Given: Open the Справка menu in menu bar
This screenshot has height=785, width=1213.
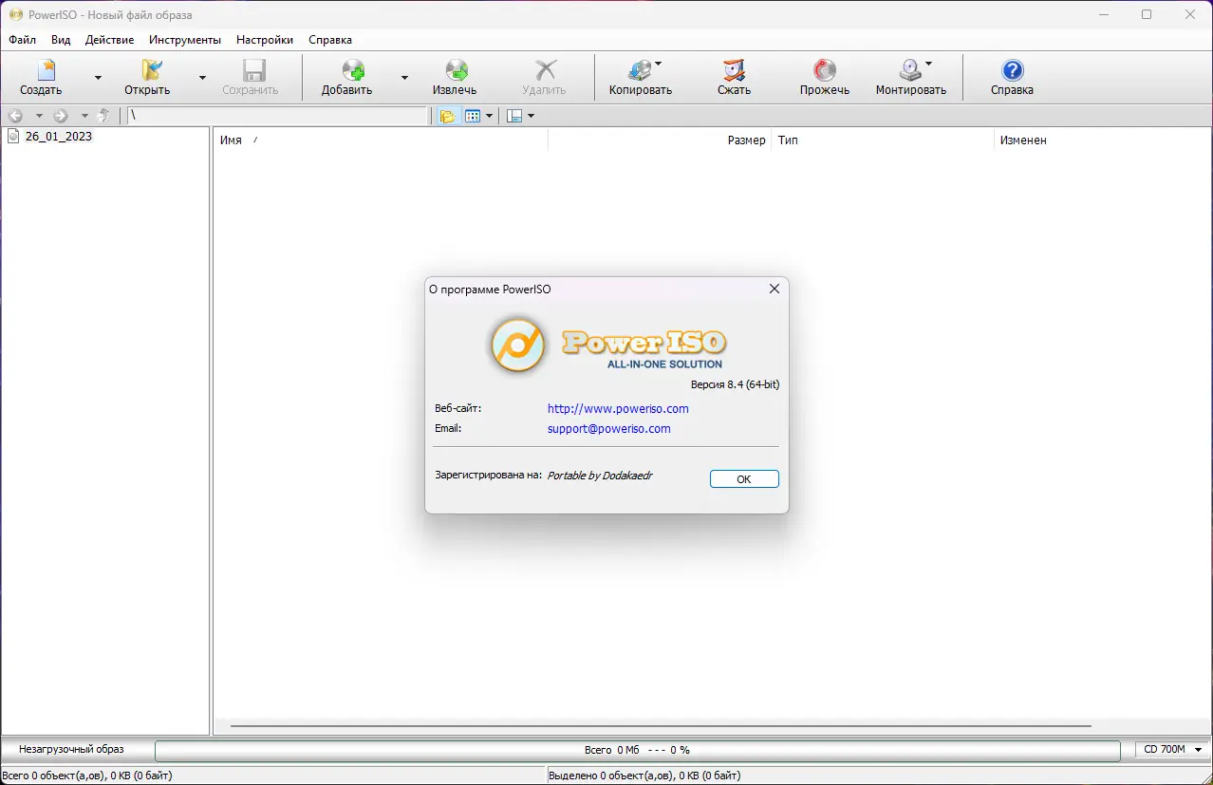Looking at the screenshot, I should point(330,40).
